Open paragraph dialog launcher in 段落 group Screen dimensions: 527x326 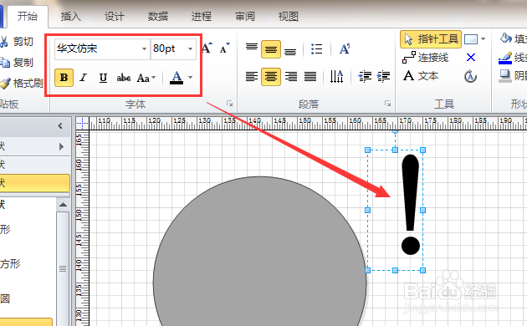(x=387, y=104)
